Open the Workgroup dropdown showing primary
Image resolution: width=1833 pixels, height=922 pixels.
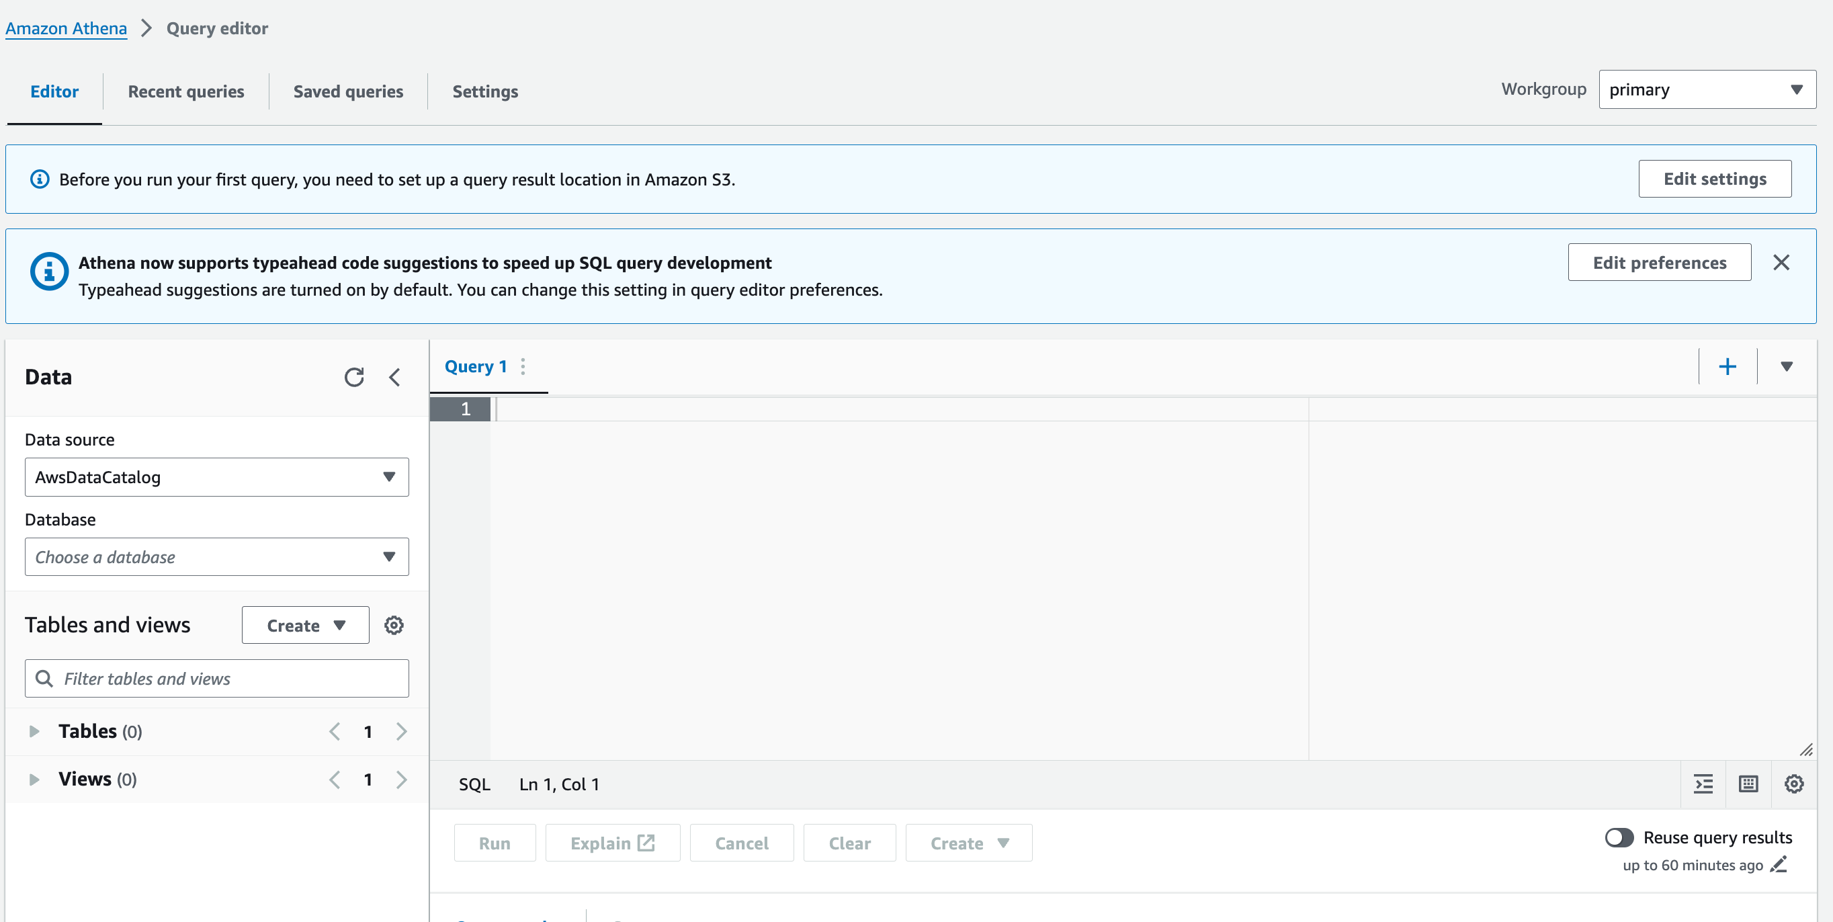[x=1706, y=89]
